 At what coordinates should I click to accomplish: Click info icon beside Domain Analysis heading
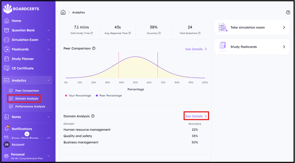point(93,116)
